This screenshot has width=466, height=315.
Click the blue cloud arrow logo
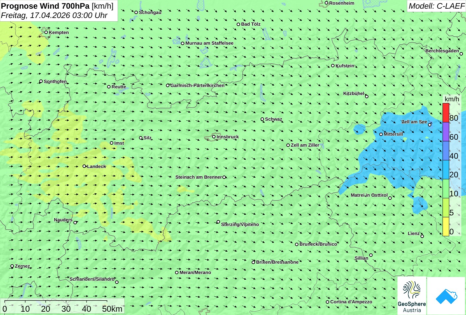446,296
